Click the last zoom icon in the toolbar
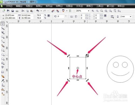The width and height of the screenshot is (135, 105). [119, 11]
